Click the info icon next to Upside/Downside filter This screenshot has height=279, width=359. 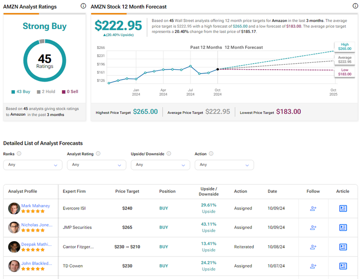click(169, 154)
